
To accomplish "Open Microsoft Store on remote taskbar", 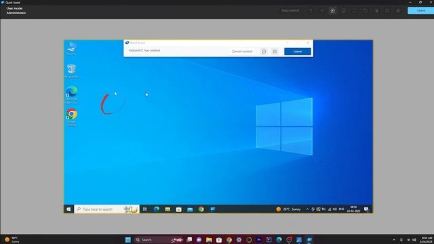I will (x=179, y=209).
